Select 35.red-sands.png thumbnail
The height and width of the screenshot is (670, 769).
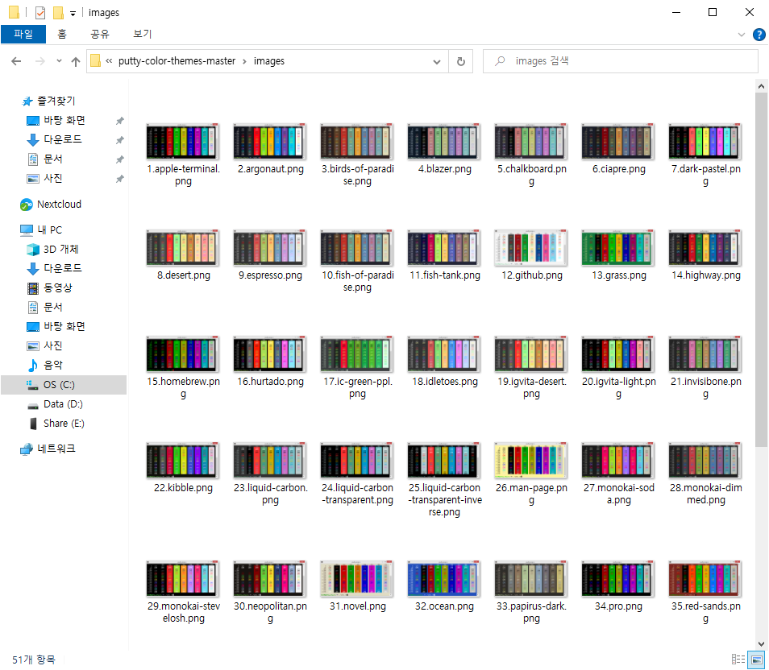pyautogui.click(x=705, y=579)
